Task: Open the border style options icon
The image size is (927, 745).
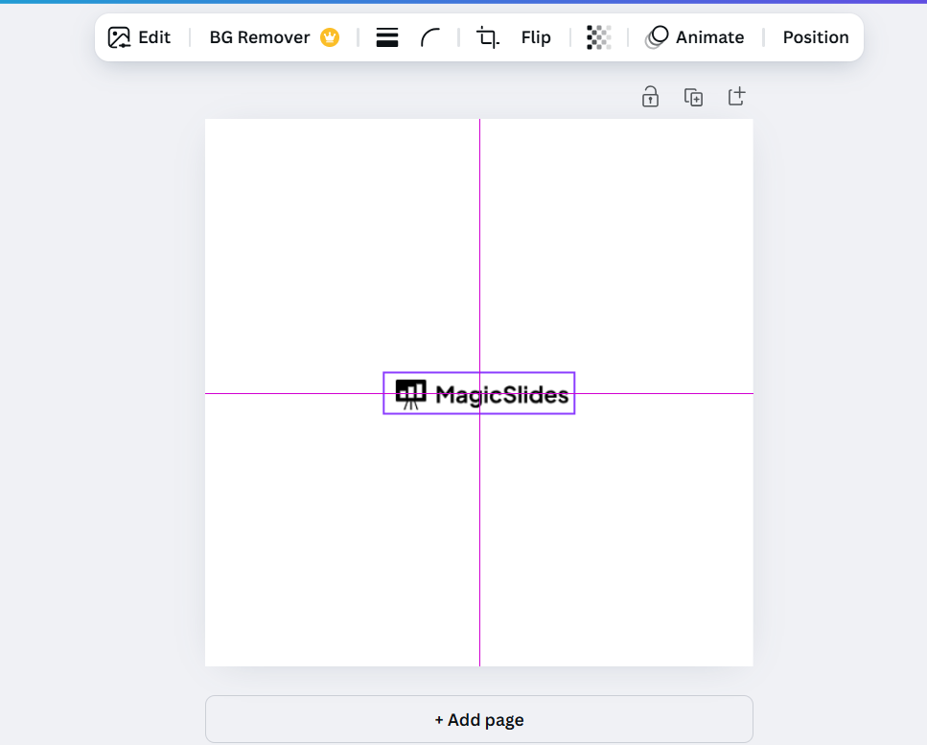Action: pos(387,37)
